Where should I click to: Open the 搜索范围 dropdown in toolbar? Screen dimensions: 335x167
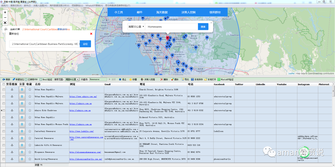tap(72, 79)
